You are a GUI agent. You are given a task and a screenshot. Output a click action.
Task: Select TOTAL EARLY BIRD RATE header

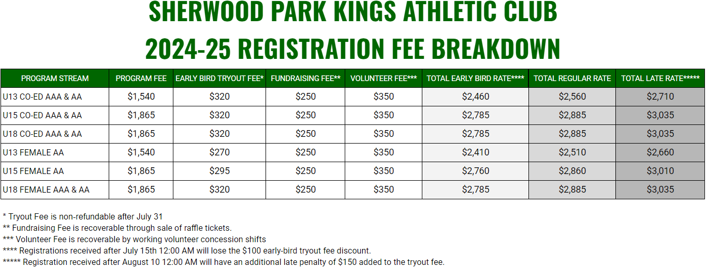tap(476, 78)
